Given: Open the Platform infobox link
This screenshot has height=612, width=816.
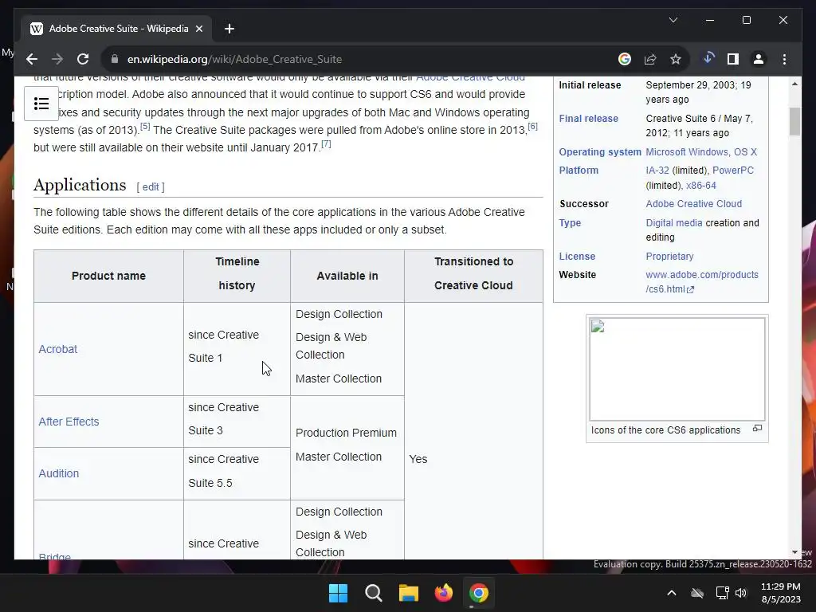Looking at the screenshot, I should 579,171.
